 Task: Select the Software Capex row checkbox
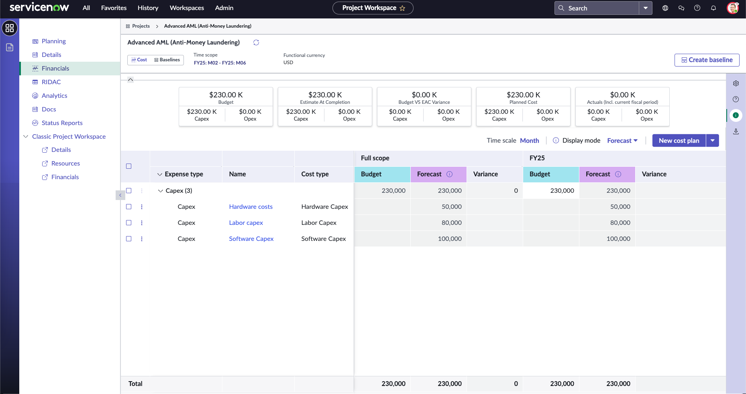pos(129,239)
